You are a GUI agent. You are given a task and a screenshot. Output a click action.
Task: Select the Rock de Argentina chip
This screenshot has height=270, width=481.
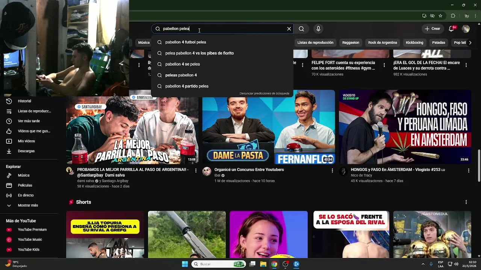click(383, 43)
